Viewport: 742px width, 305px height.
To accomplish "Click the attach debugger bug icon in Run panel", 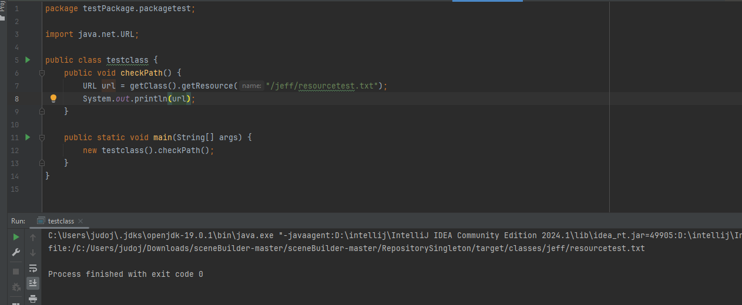I will 16,287.
